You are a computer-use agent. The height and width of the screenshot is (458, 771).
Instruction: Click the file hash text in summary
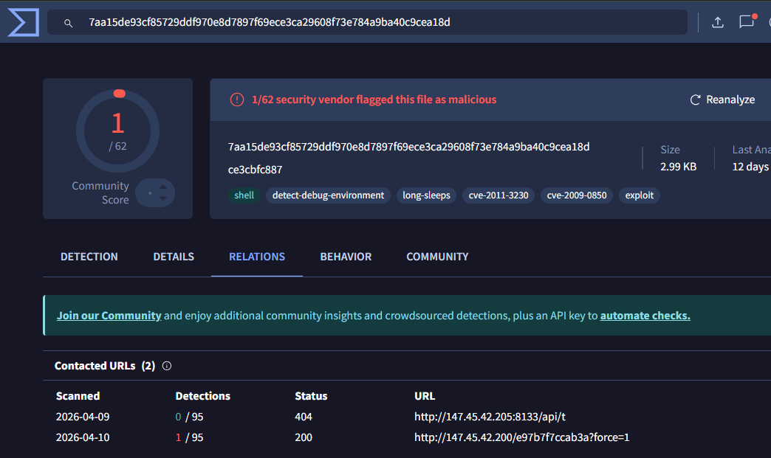[x=408, y=147]
